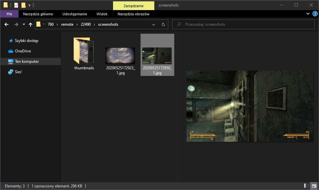Open Sieć in navigation pane
The image size is (319, 190).
[x=18, y=72]
